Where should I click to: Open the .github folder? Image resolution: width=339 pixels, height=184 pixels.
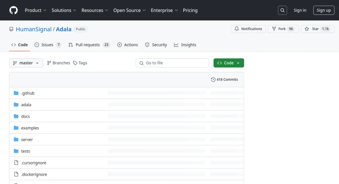(x=28, y=93)
